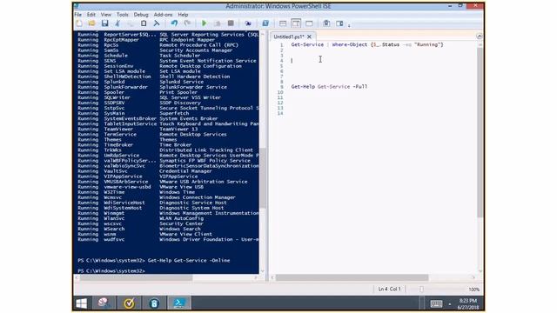This screenshot has height=313, width=557.
Task: Close the Untitled1.ps1 tab
Action: 310,37
